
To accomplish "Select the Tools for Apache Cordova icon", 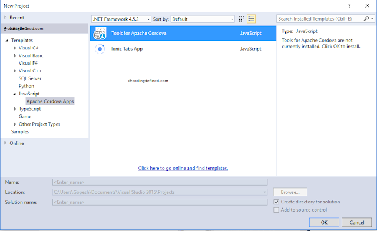I will pos(100,33).
